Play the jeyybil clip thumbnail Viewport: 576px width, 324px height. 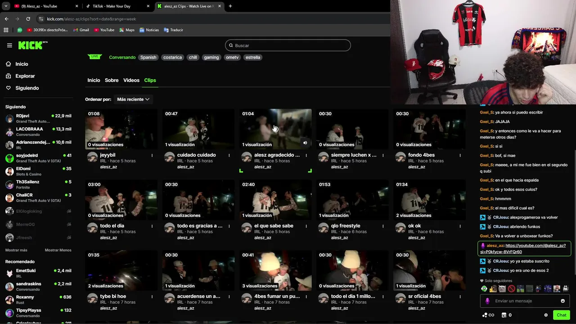point(121,129)
